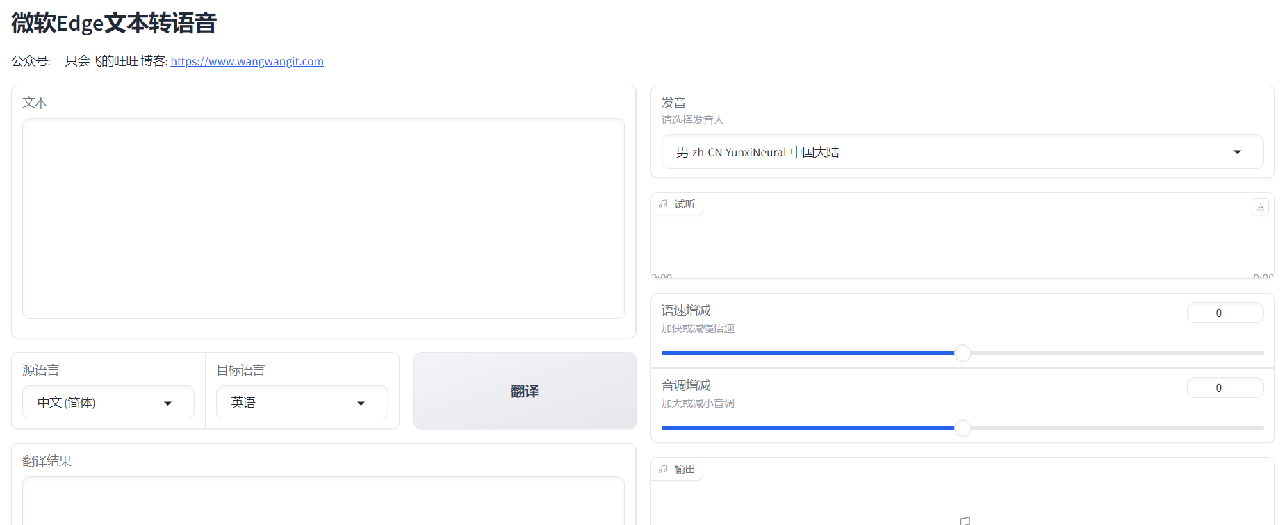
Task: Click the download icon in the 试听 audio panel
Action: point(1260,207)
